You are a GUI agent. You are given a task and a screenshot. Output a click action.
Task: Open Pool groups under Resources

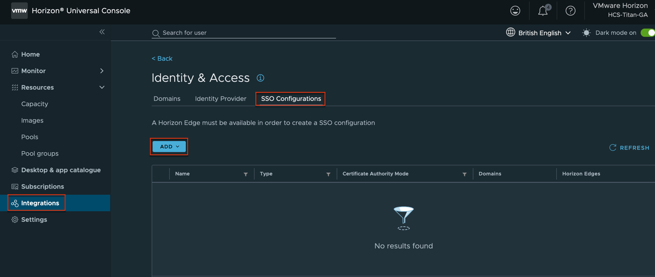click(40, 153)
